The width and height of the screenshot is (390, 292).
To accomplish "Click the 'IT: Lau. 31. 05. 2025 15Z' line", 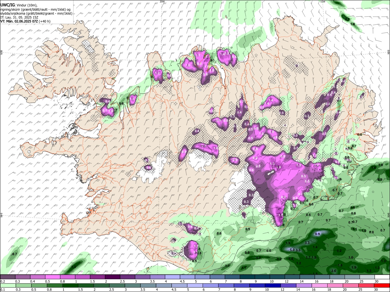I will click(19, 17).
